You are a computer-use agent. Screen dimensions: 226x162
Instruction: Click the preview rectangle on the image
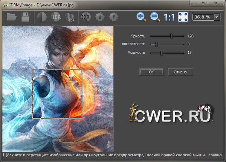(x=58, y=94)
